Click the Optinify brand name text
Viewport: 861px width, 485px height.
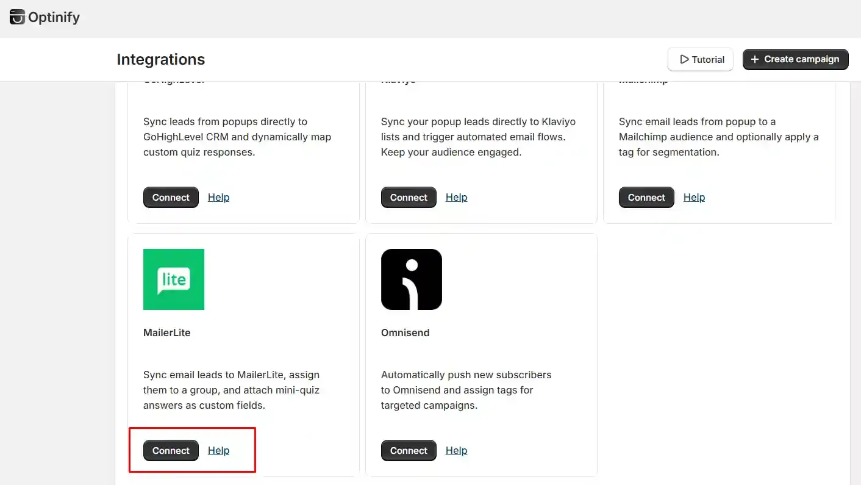(54, 17)
